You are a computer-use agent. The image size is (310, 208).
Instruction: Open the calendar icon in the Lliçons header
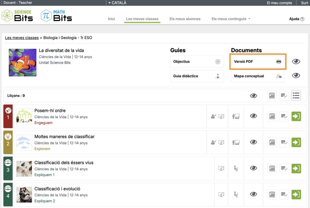click(x=272, y=95)
